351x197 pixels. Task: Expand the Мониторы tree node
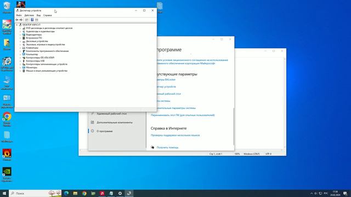20,67
